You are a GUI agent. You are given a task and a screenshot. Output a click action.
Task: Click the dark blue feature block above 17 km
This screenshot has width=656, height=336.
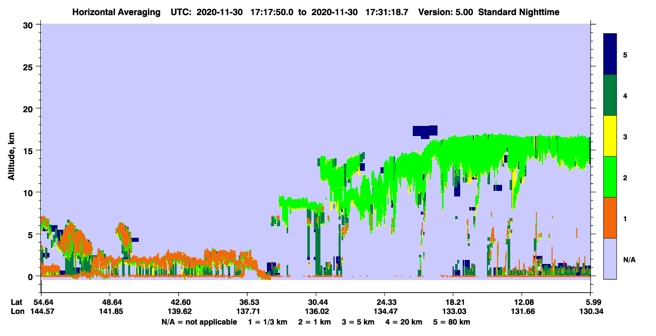425,131
